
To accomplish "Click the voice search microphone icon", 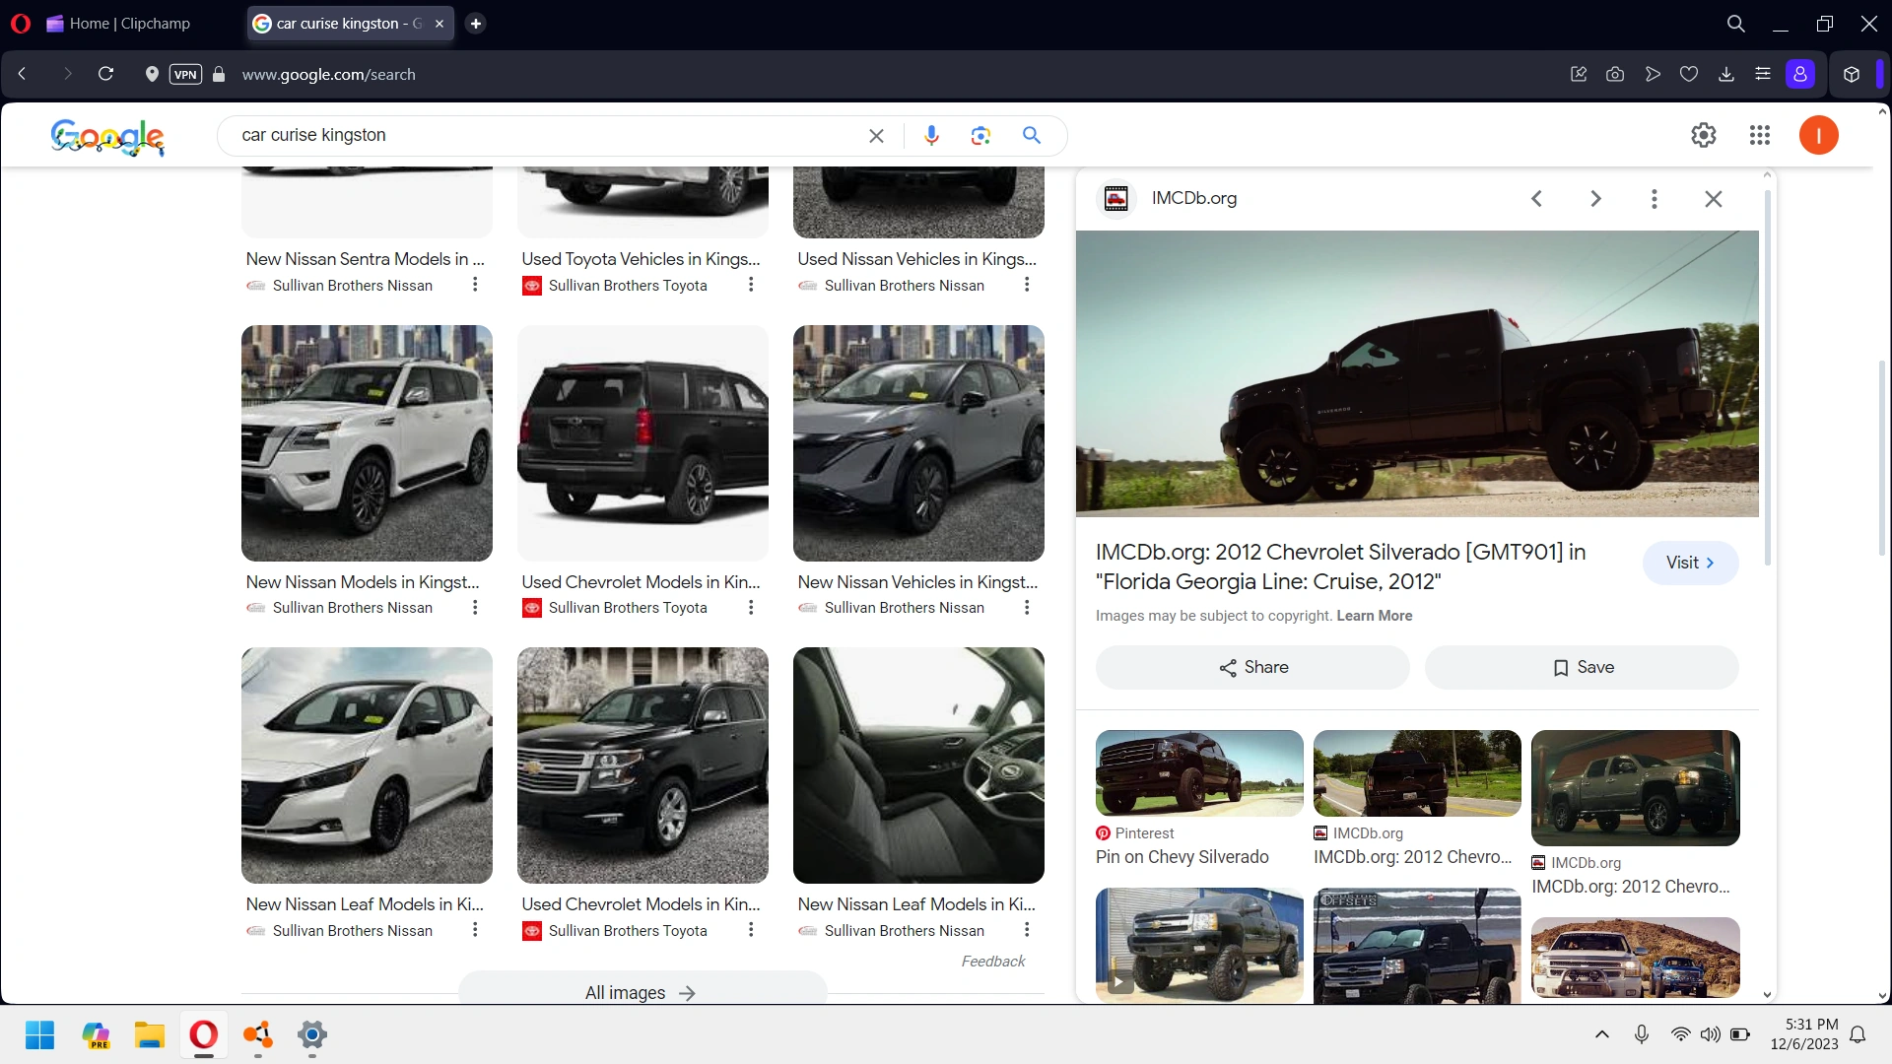I will click(x=931, y=135).
